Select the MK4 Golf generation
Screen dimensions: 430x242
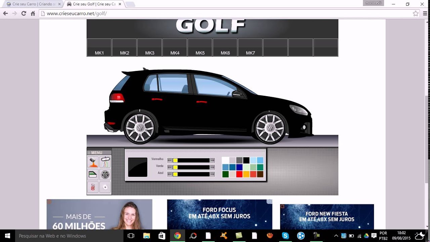click(175, 48)
